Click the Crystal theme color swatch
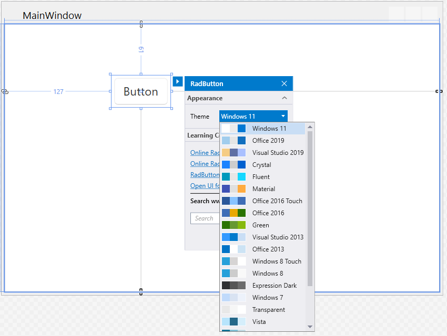447x336 pixels. click(234, 165)
